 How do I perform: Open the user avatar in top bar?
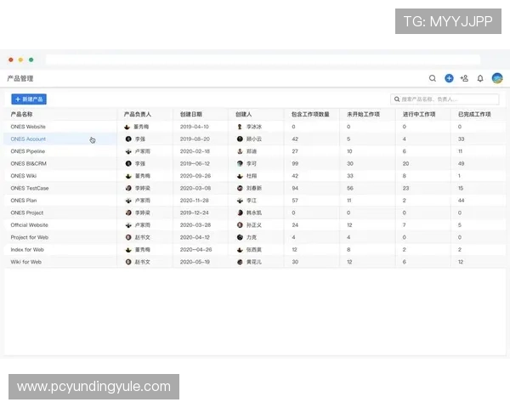(497, 78)
